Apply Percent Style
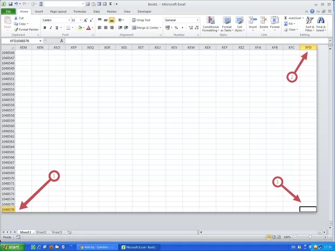This screenshot has height=251, width=335. coord(176,28)
